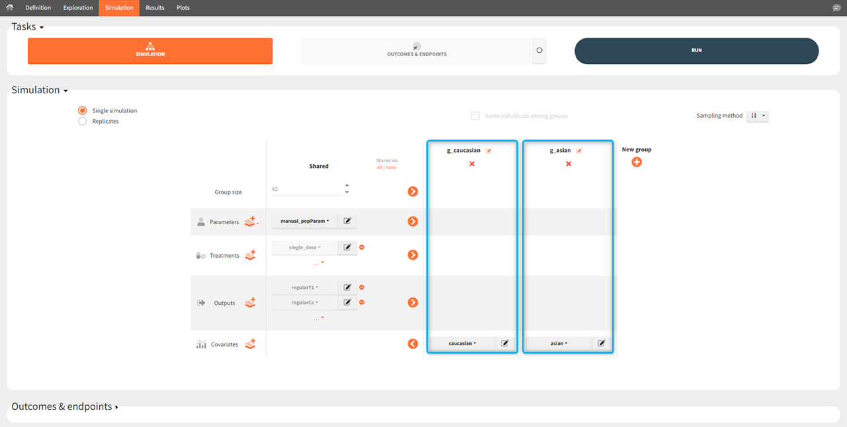Click the home icon in top bar

10,8
